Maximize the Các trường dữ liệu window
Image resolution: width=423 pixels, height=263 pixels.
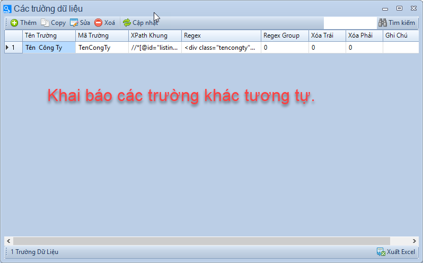click(x=399, y=8)
